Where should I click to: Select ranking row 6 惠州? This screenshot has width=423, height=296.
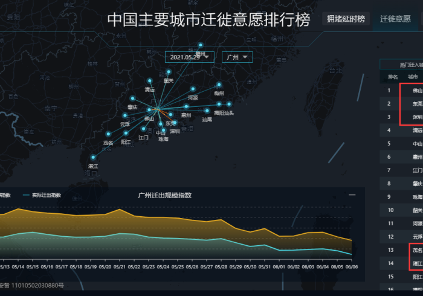point(401,157)
